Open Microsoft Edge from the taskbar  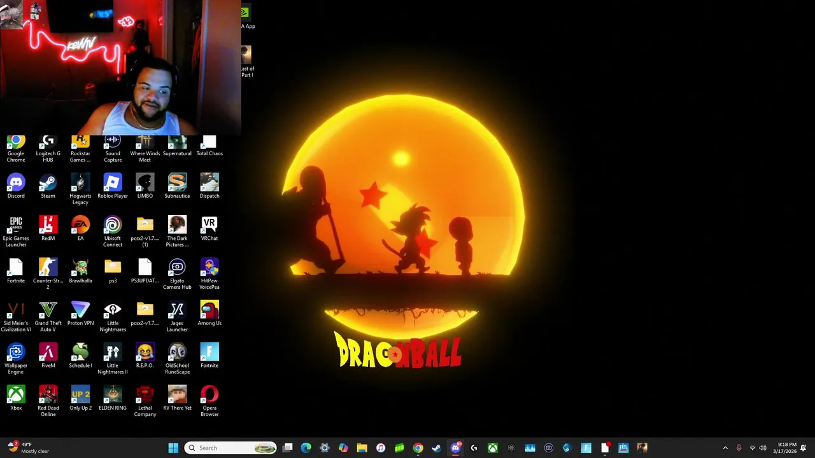point(306,448)
